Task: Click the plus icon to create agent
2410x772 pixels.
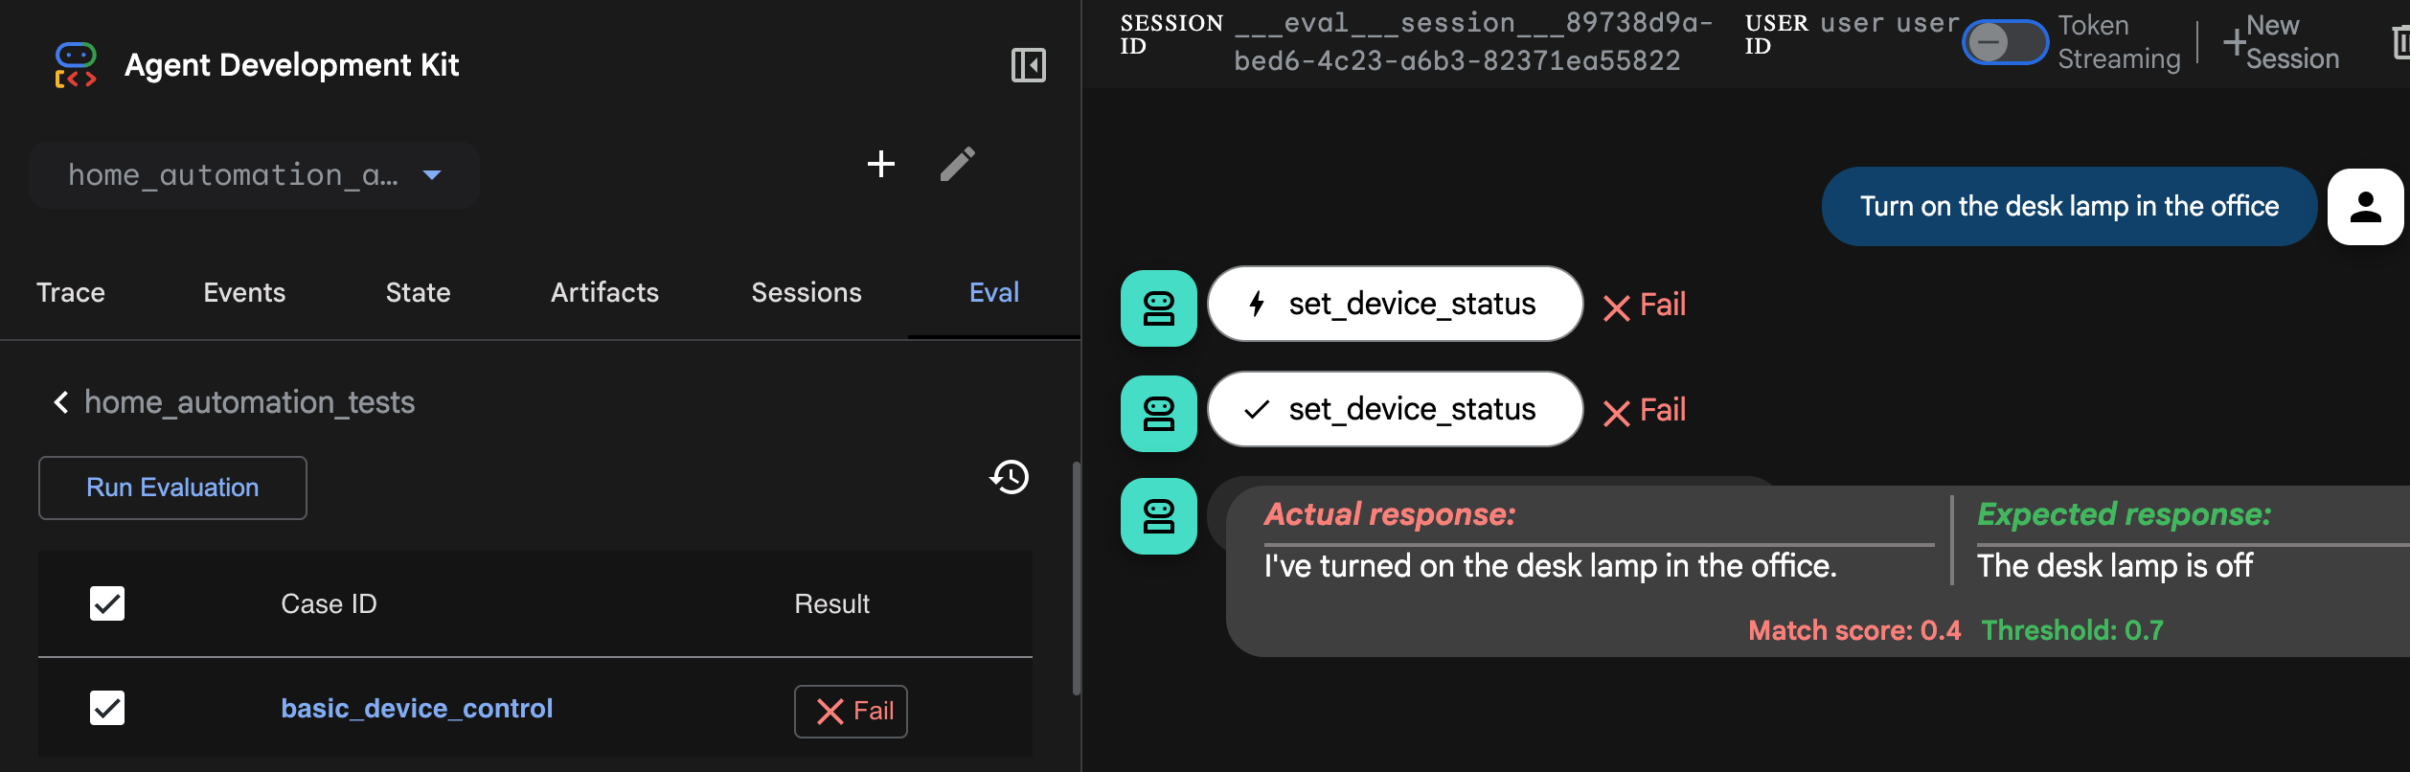Action: click(x=880, y=164)
